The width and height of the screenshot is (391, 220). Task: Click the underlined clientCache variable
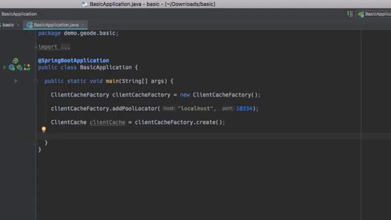[108, 122]
